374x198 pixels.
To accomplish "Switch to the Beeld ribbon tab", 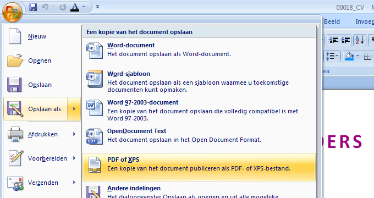I will (x=332, y=21).
